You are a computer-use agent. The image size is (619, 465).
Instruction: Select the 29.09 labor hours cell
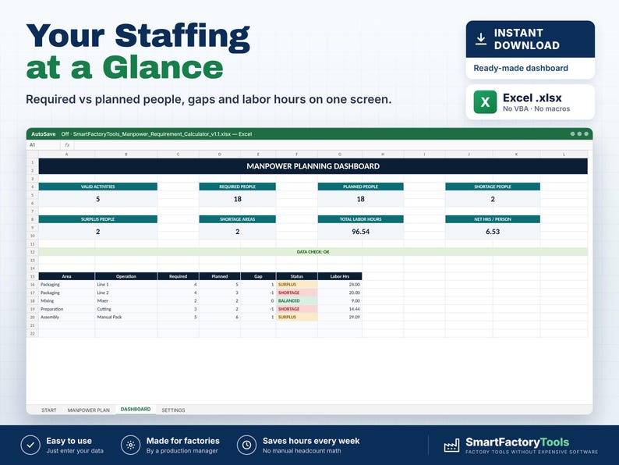pyautogui.click(x=339, y=317)
